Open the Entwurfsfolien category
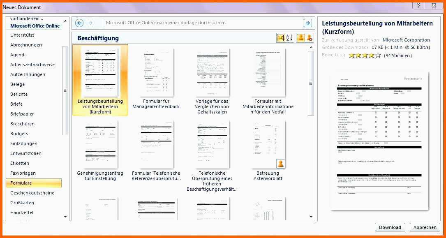 pos(26,154)
